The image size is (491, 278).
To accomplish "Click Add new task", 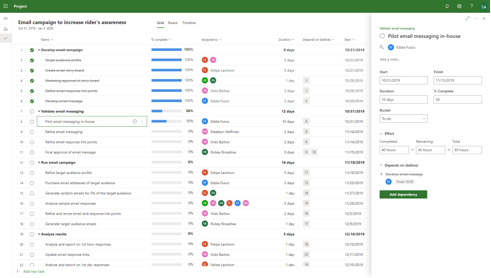I will click(34, 272).
